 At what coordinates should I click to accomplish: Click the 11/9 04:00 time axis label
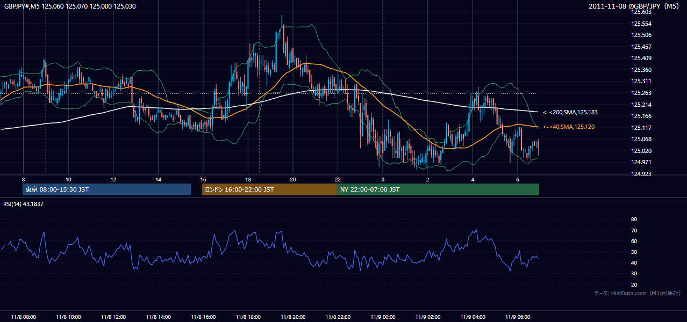coord(473,317)
